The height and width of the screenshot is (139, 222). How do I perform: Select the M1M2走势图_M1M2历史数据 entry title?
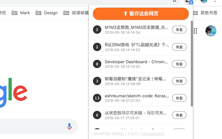(137, 27)
